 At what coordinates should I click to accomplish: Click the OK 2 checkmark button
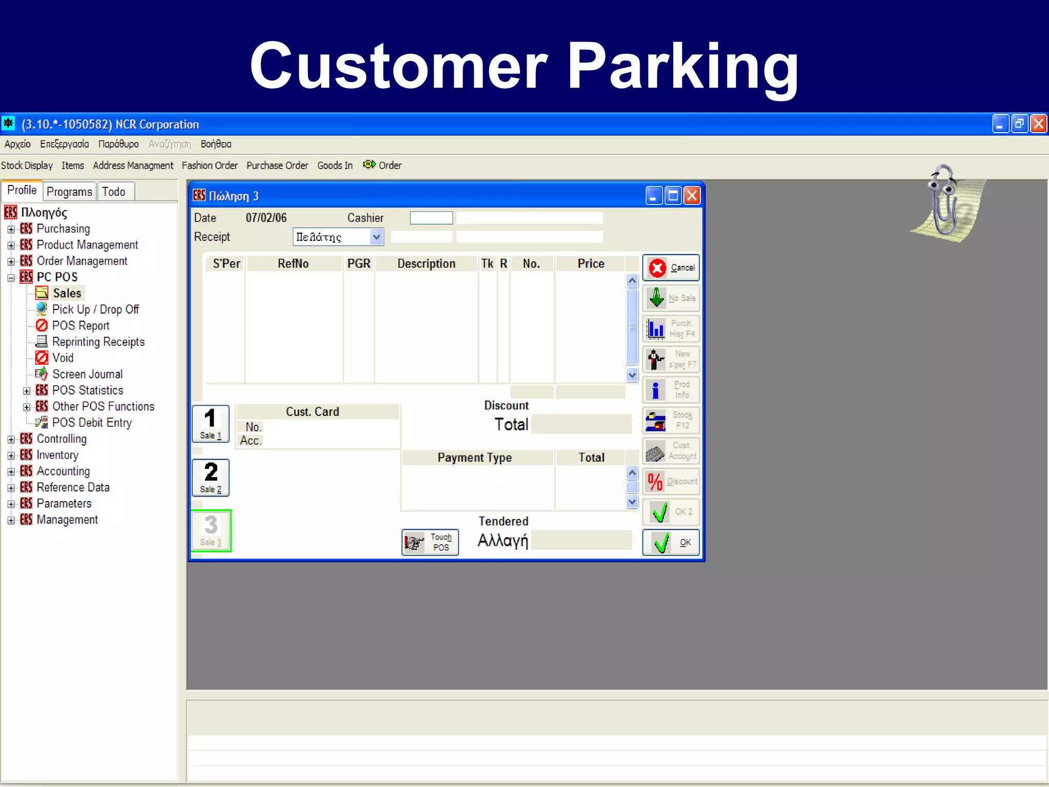click(x=671, y=511)
